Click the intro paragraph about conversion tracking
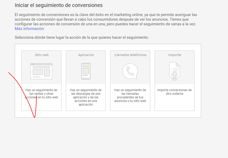Image resolution: width=228 pixels, height=158 pixels. tap(106, 19)
